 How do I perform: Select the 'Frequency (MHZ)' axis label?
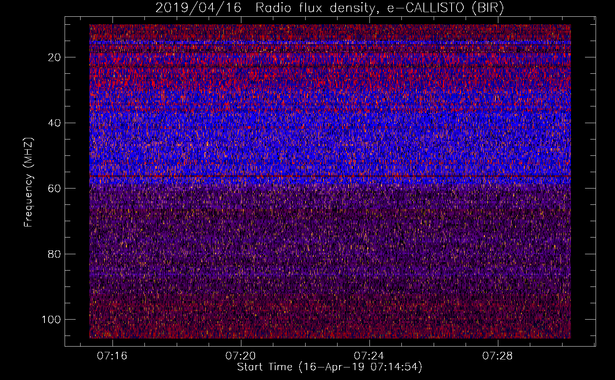[29, 182]
